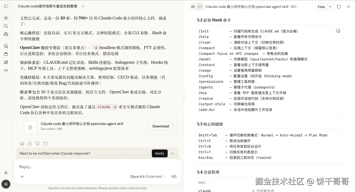Image resolution: width=355 pixels, height=192 pixels.
Task: Click the artifact attachment card title
Action: (x=82, y=124)
